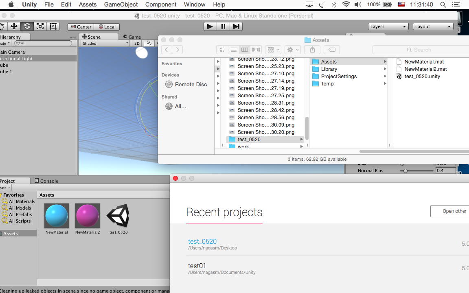The height and width of the screenshot is (293, 469).
Task: Open recent project test01
Action: pos(197,266)
